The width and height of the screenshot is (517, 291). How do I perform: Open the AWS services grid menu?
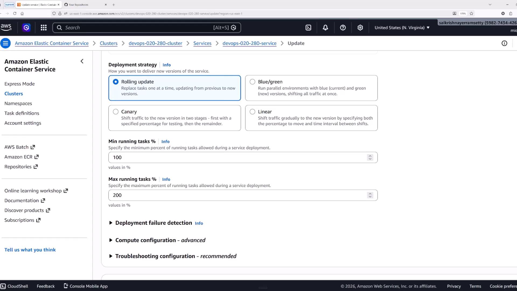click(x=44, y=27)
